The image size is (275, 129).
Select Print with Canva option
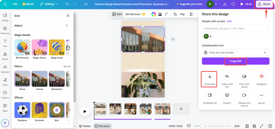tap(244, 76)
